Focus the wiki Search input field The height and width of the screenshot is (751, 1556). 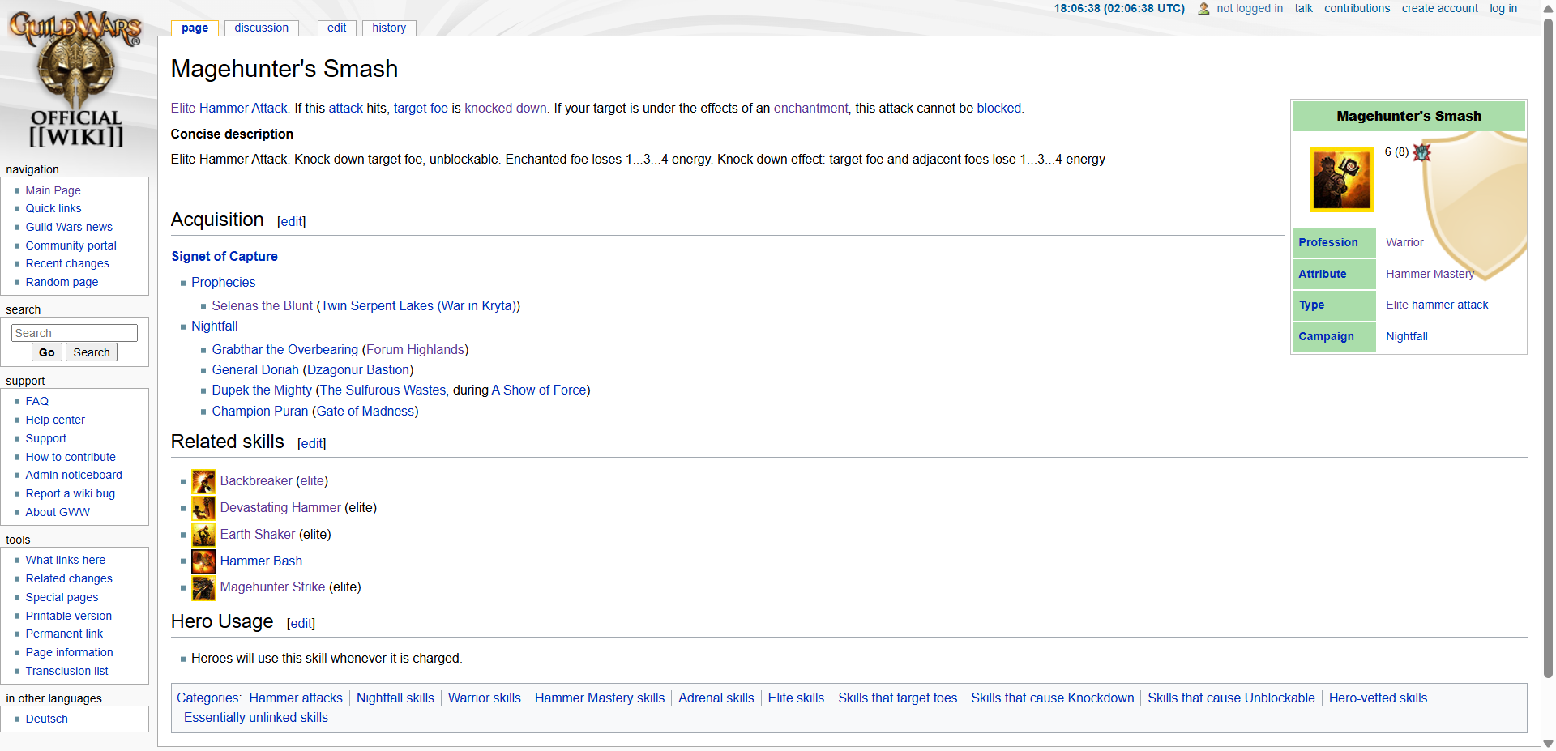click(75, 333)
